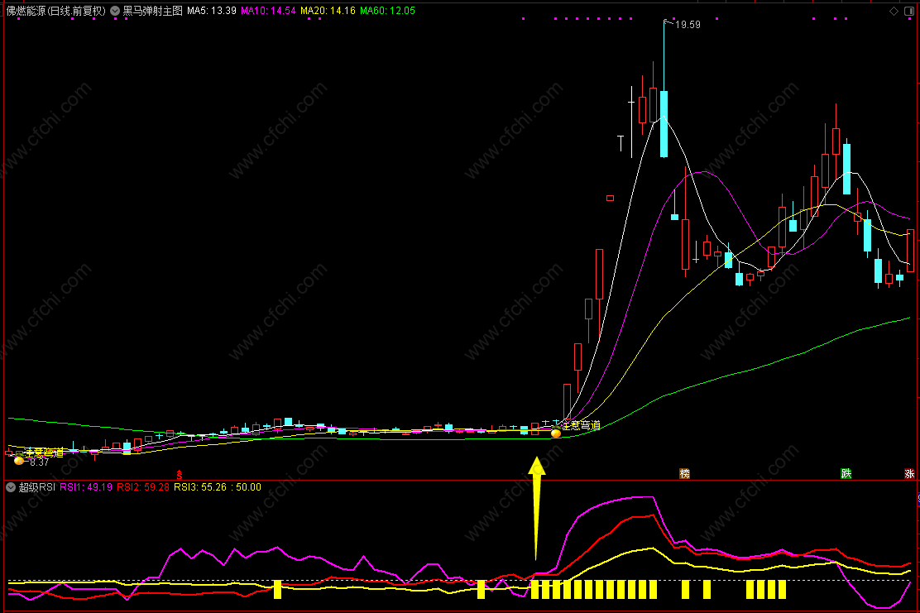Image resolution: width=920 pixels, height=613 pixels.
Task: Click the green 跌 marker on the timeline
Action: click(x=846, y=473)
